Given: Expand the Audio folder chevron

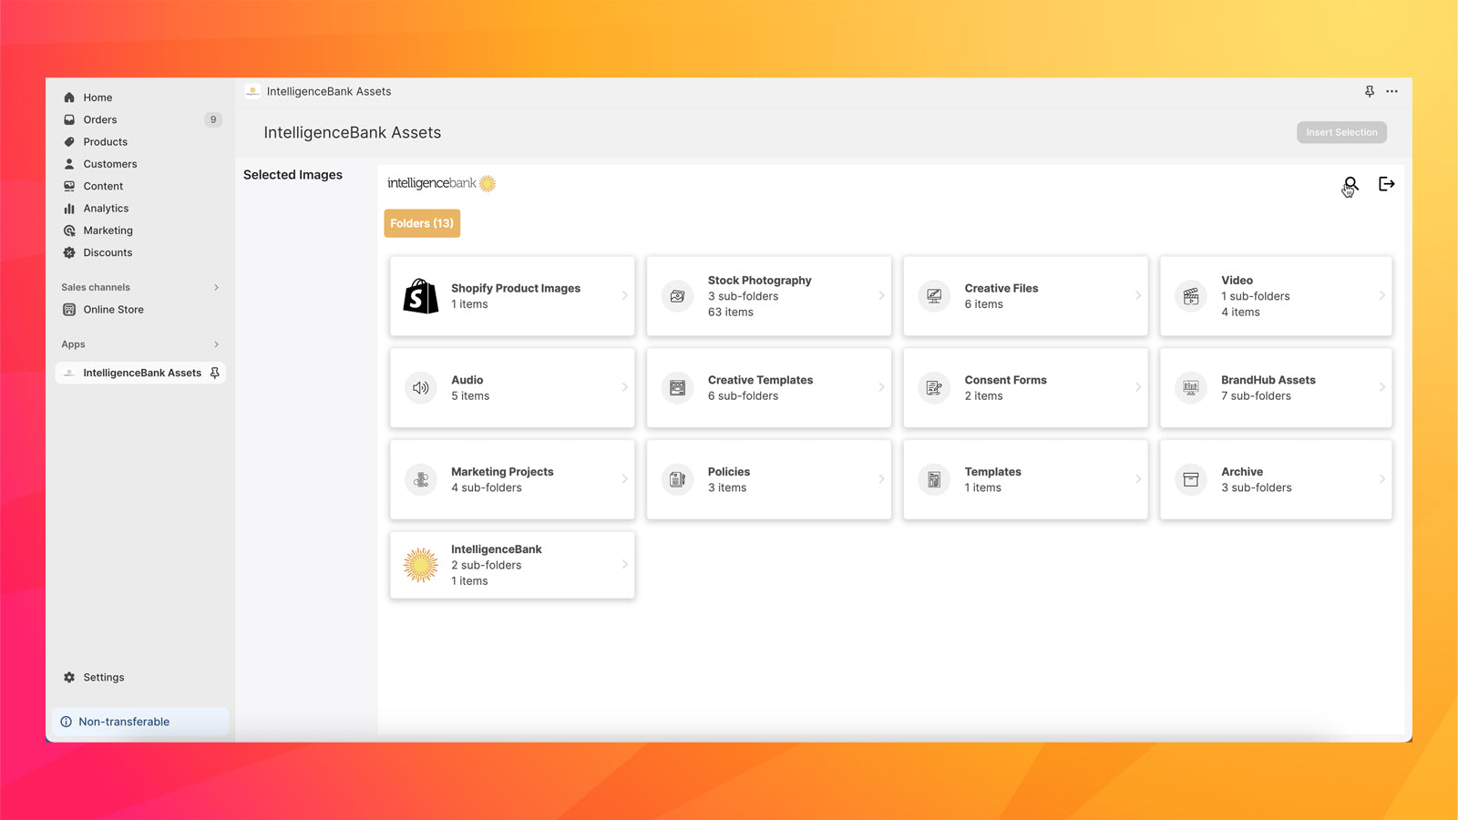Looking at the screenshot, I should tap(624, 387).
